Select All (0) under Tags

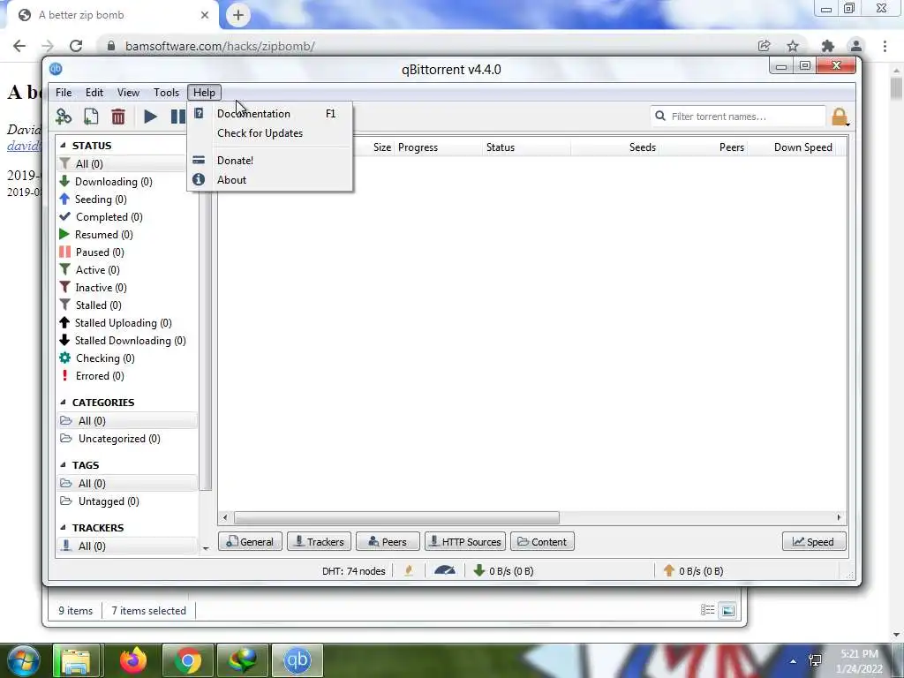coord(127,484)
